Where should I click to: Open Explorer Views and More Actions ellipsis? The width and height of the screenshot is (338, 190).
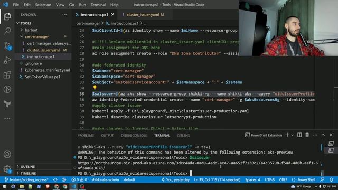[64, 15]
